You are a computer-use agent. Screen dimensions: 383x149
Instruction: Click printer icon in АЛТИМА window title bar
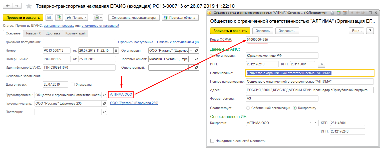(332, 13)
